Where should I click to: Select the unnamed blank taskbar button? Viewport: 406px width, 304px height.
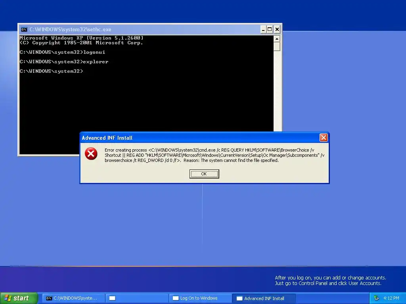point(137,298)
